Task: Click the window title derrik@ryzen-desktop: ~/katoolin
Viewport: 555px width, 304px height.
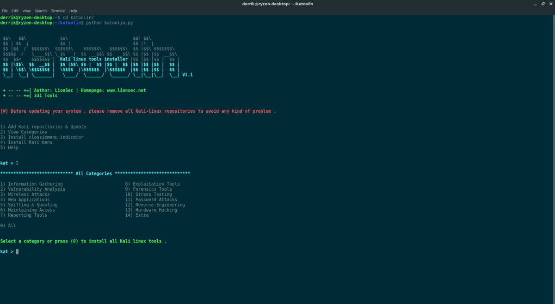Action: tap(277, 3)
